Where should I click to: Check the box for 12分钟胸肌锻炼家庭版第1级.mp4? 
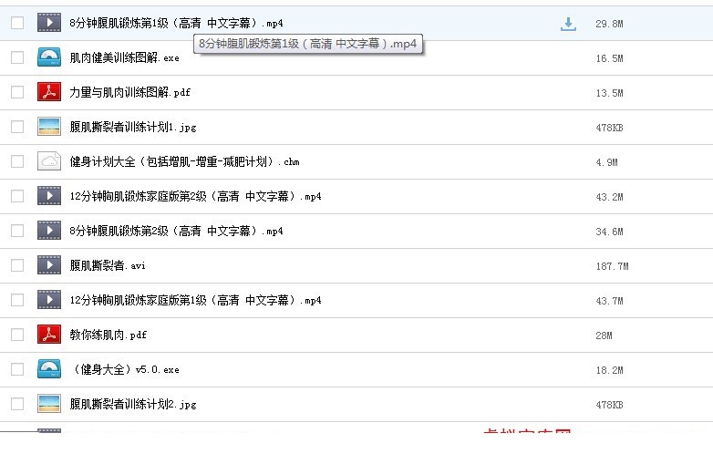[17, 300]
